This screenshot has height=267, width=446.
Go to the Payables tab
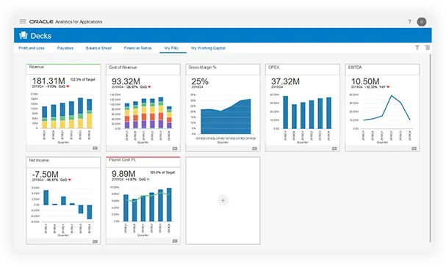tap(65, 48)
